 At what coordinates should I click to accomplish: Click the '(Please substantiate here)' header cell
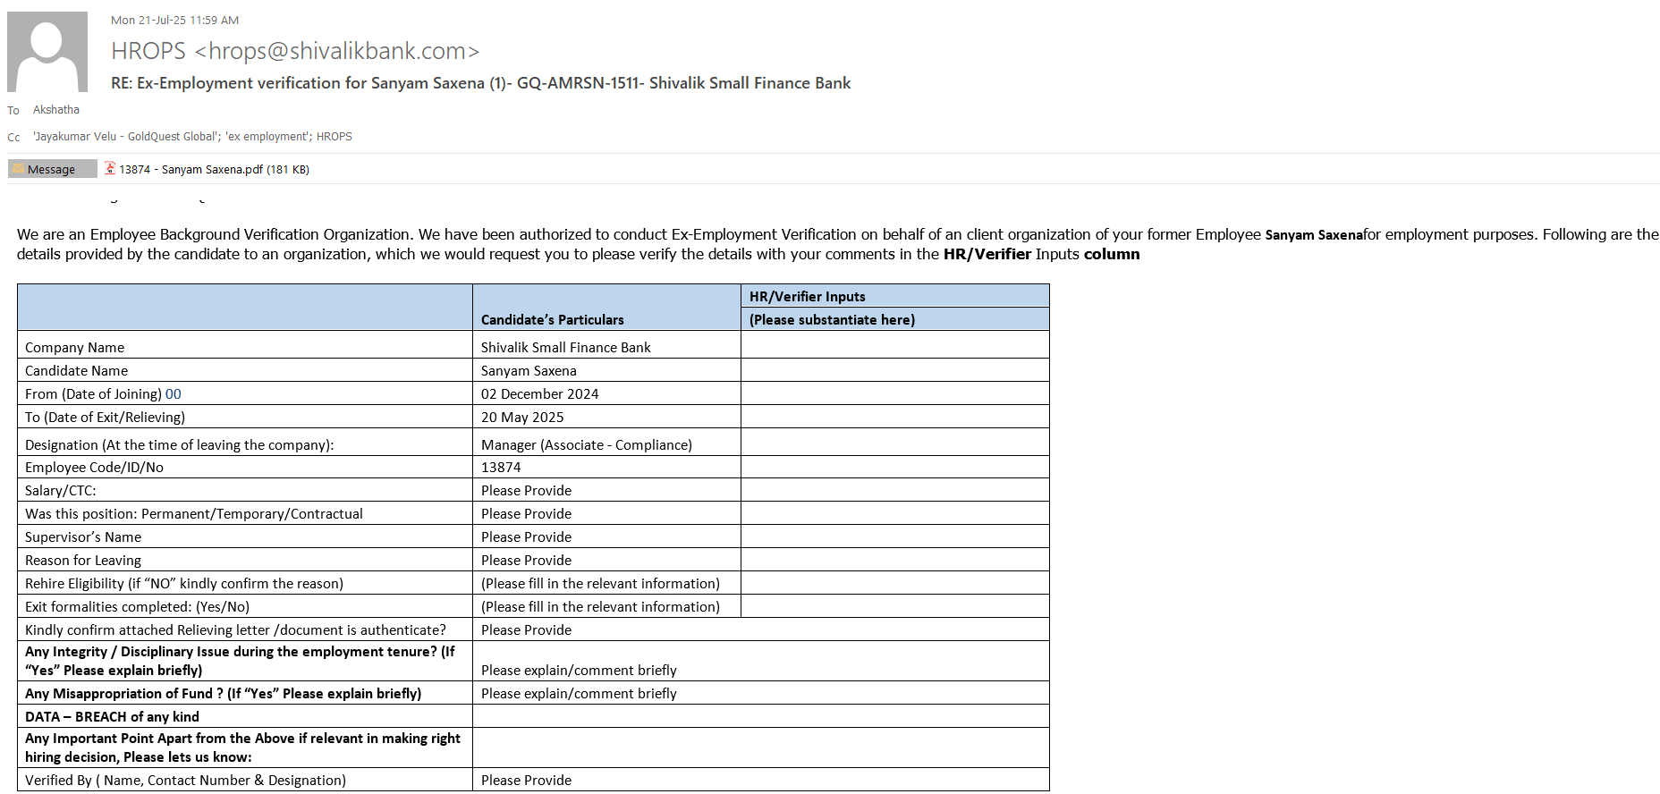tap(832, 319)
